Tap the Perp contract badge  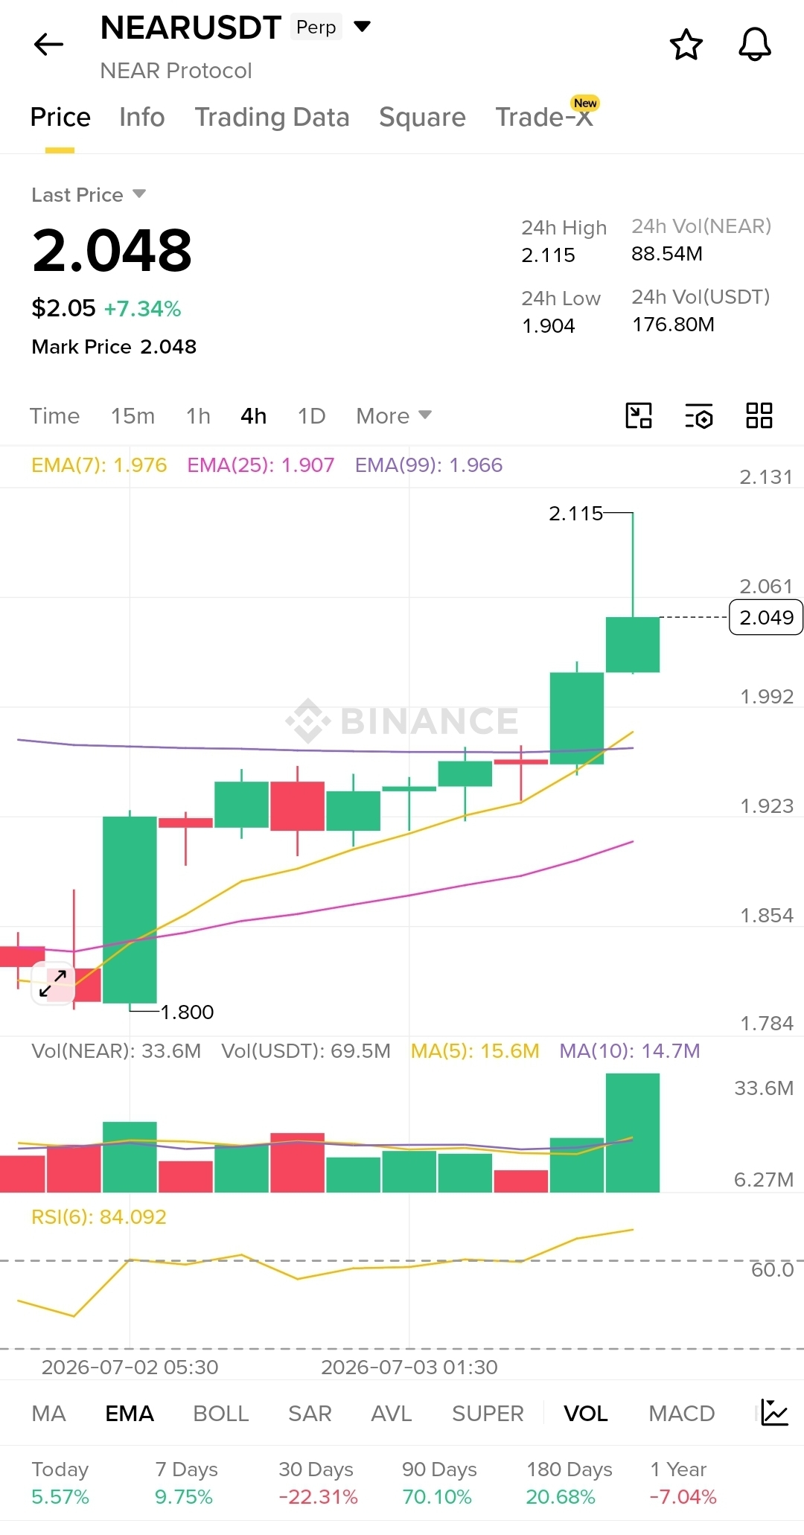click(x=316, y=28)
